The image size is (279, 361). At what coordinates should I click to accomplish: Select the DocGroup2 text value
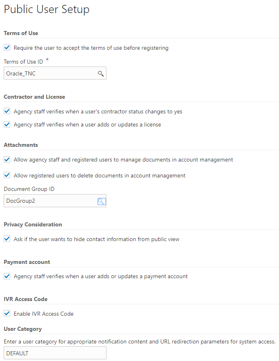pyautogui.click(x=19, y=201)
